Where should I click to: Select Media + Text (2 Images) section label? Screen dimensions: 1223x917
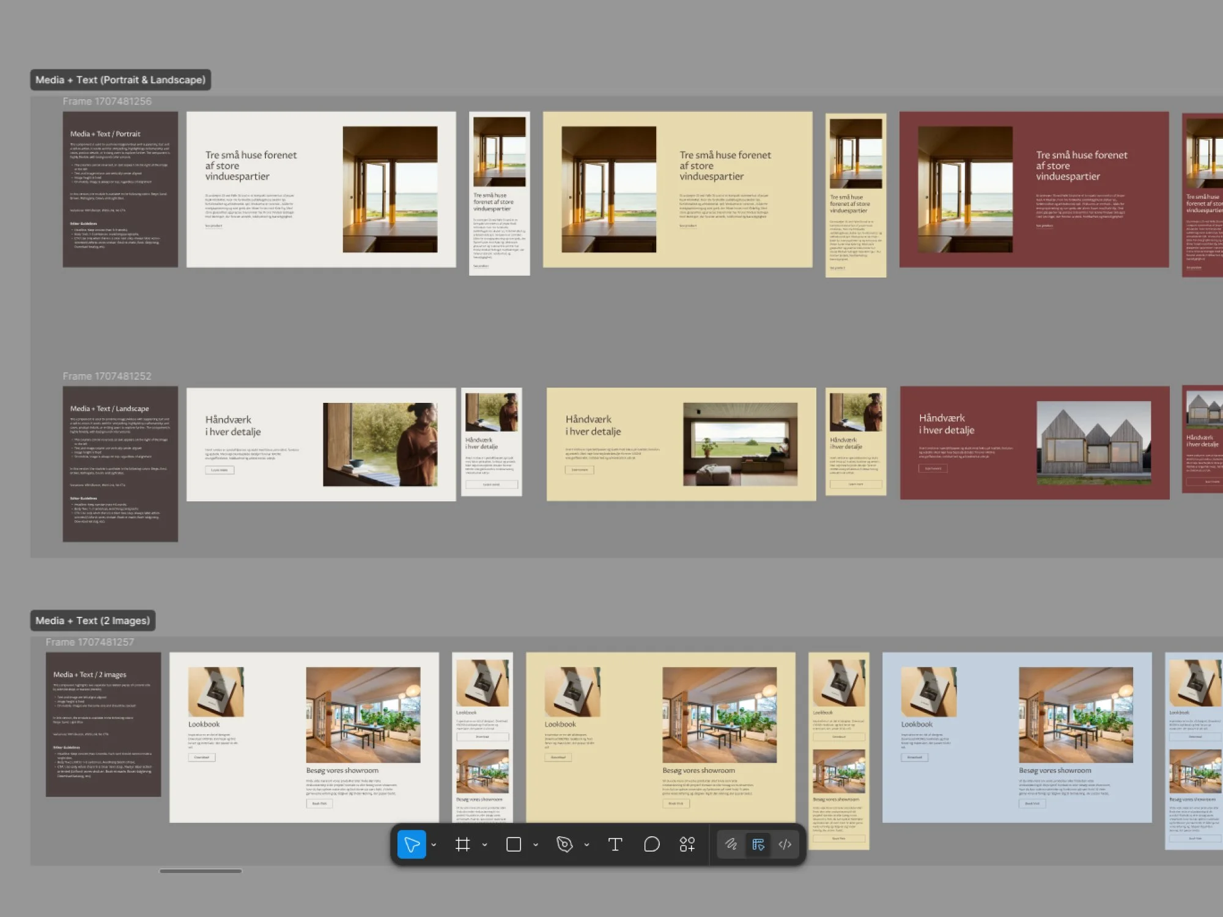tap(92, 621)
